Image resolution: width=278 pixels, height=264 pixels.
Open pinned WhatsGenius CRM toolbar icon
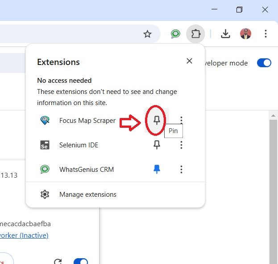175,34
